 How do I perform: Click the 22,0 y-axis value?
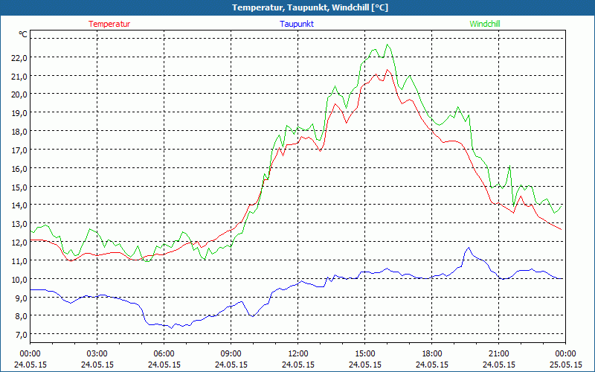click(20, 58)
